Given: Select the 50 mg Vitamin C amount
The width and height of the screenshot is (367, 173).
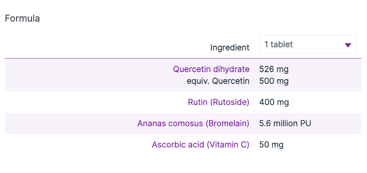Looking at the screenshot, I should point(271,145).
